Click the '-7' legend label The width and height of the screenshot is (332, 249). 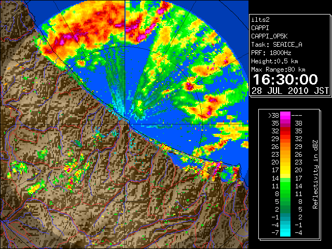pyautogui.click(x=275, y=233)
